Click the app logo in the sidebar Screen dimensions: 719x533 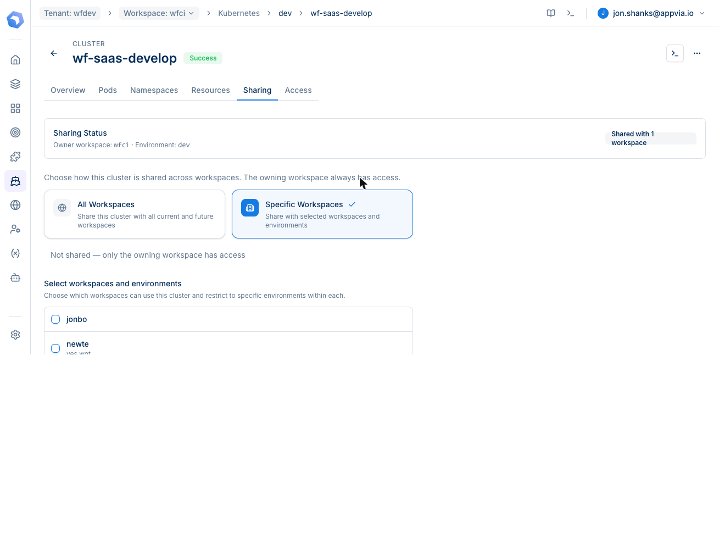(15, 20)
